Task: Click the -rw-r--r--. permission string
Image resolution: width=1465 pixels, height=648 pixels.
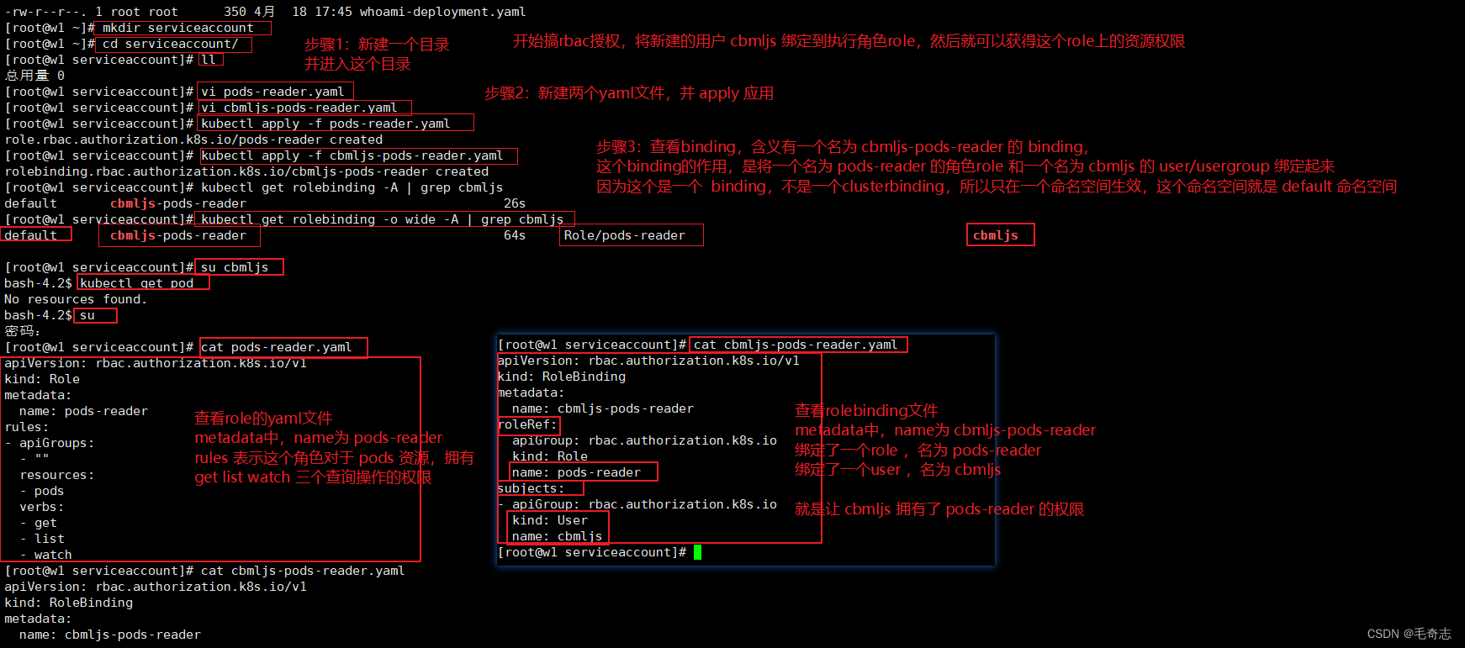Action: (x=45, y=12)
